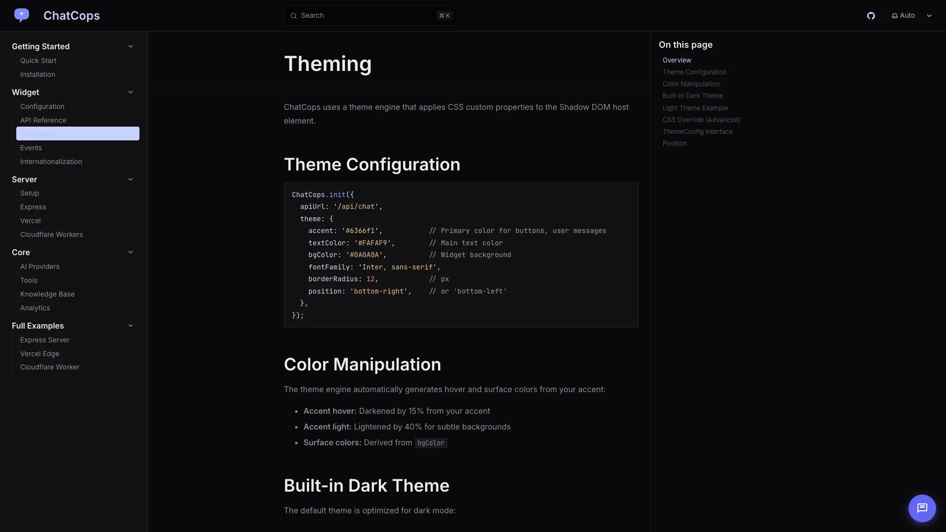Viewport: 946px width, 532px height.
Task: Open the Analytics page
Action: (x=35, y=308)
